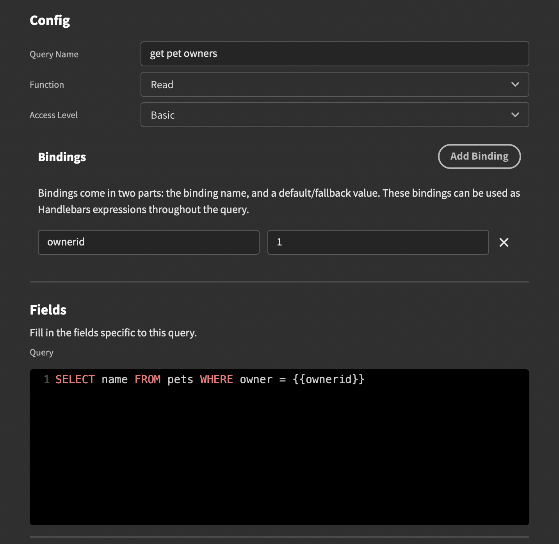
Task: Remove the ownerid binding with the X icon
Action: pos(504,242)
